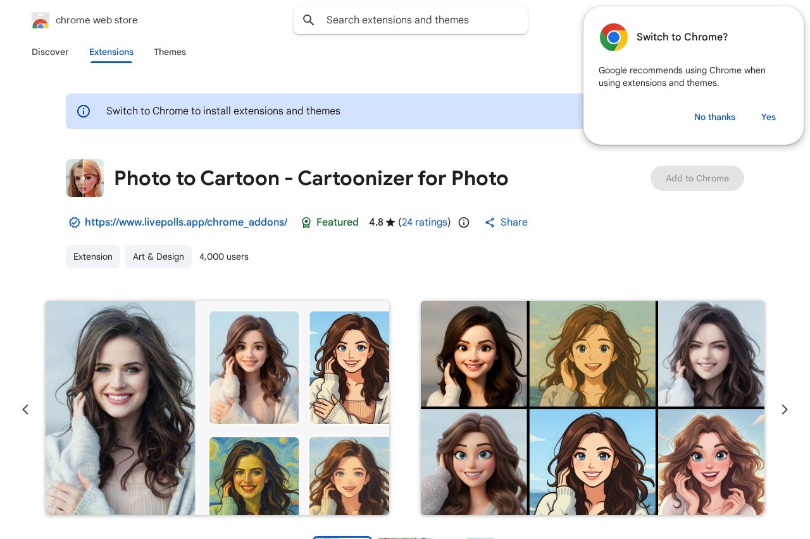This screenshot has width=810, height=539.
Task: Switch to the Themes tab
Action: coord(170,52)
